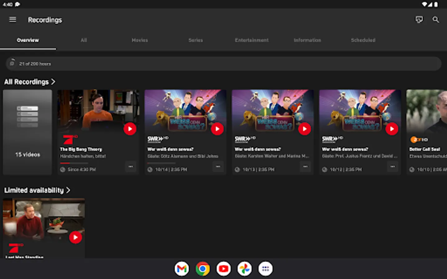Play the 10/14 Wer weiß denn sowas recording
447x279 pixels.
[x=217, y=129]
